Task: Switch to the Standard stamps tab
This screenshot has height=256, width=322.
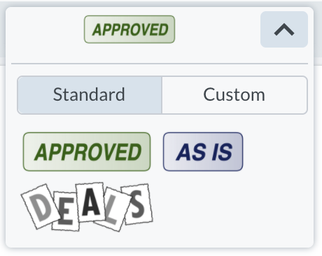Action: pos(90,95)
